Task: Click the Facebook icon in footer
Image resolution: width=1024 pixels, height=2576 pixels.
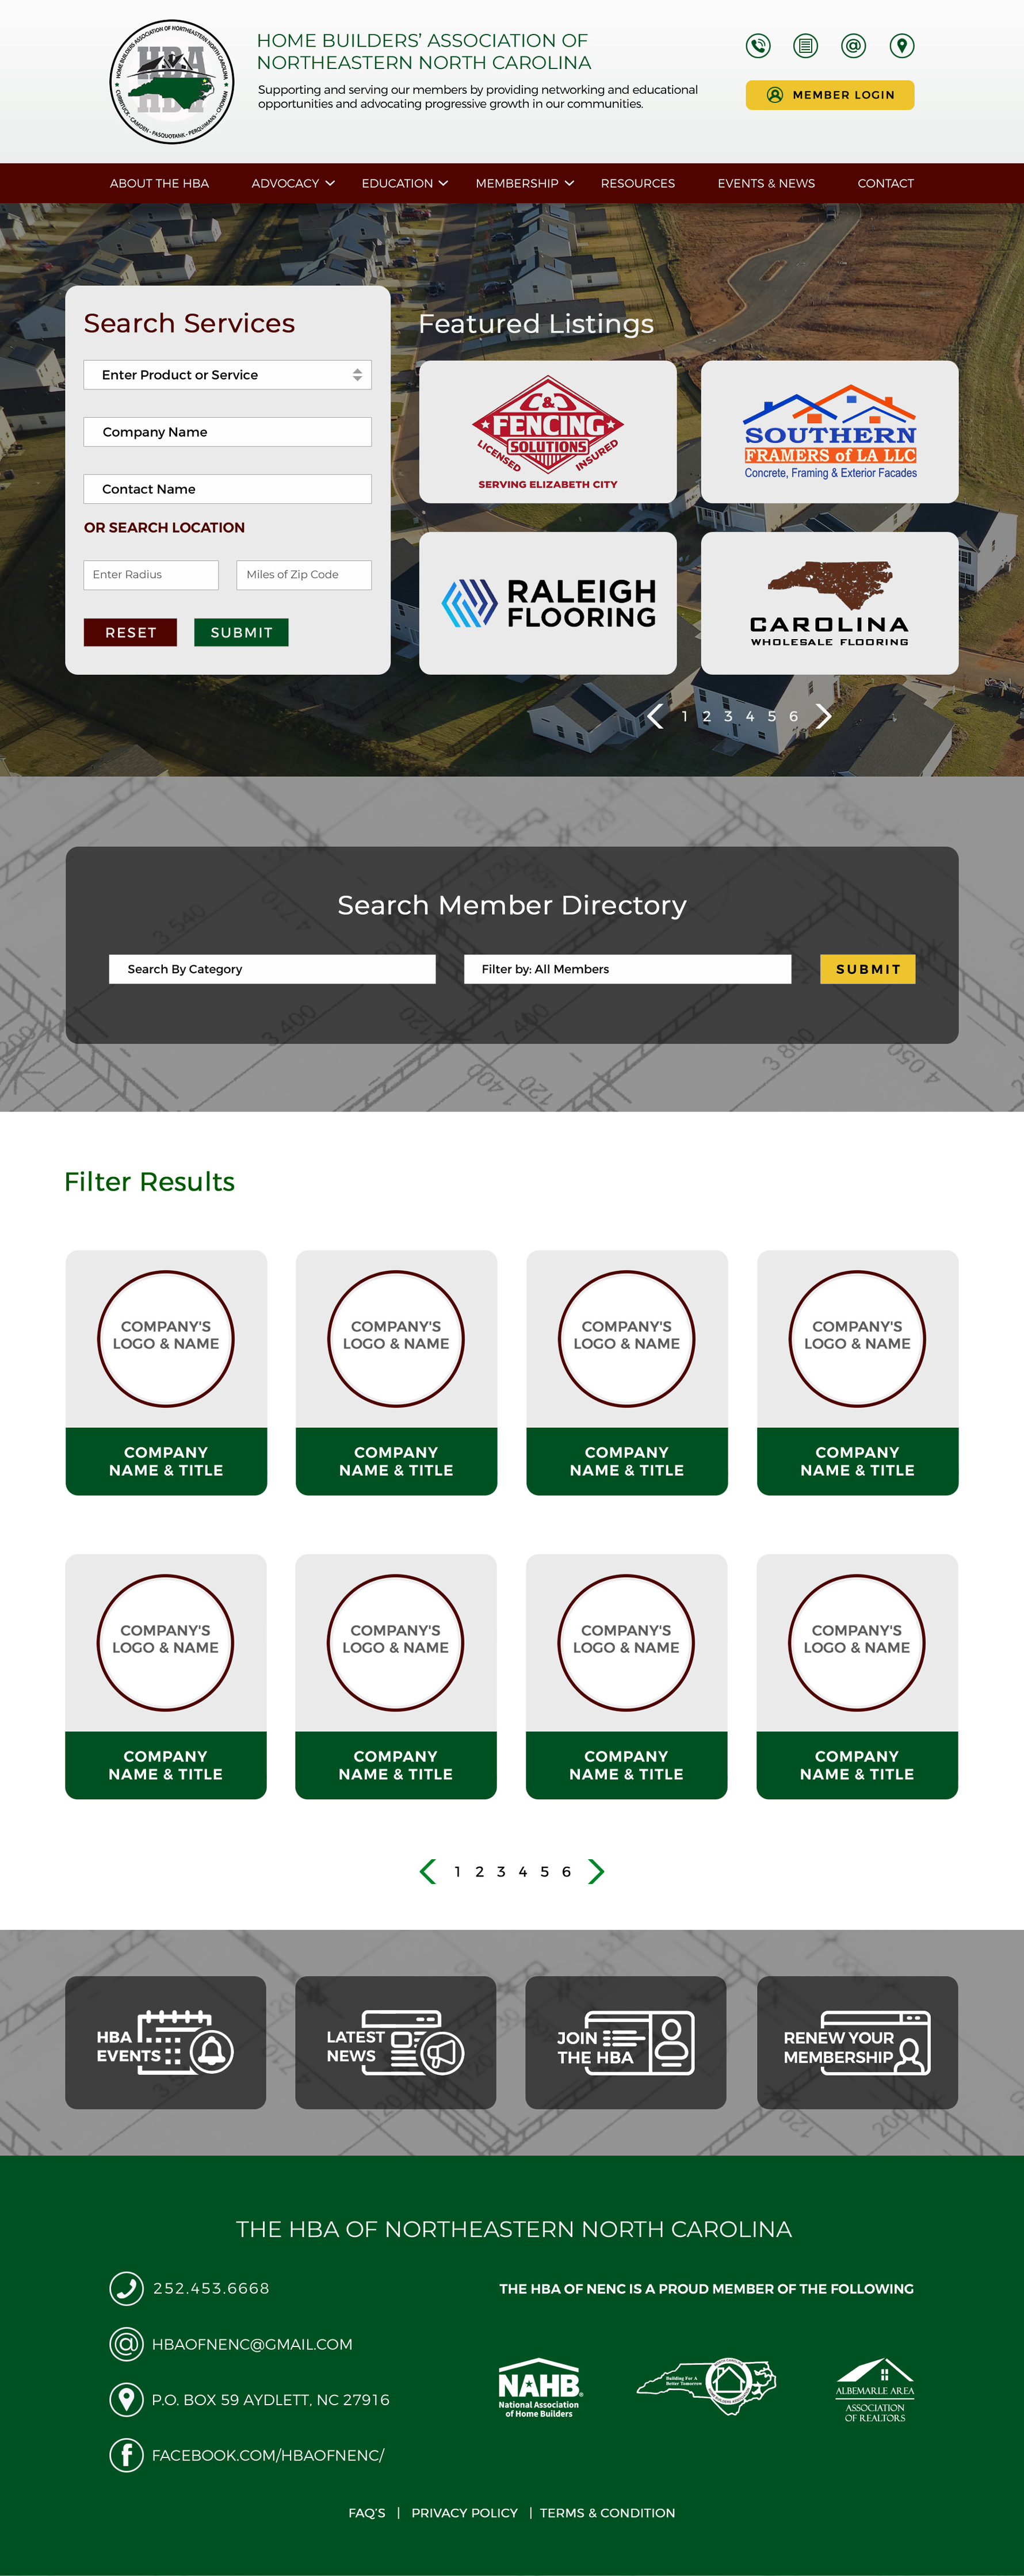Action: tap(126, 2454)
